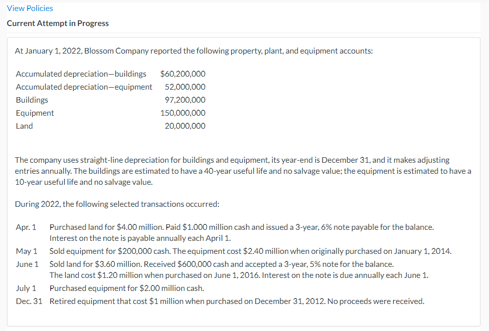Click the Buildings account label
This screenshot has height=331, width=489.
(32, 100)
